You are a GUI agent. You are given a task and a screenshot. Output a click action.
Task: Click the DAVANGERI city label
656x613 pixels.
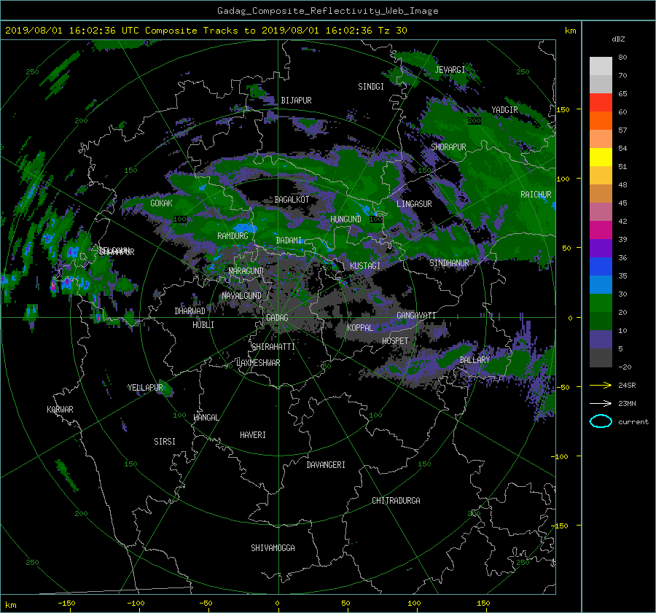326,465
